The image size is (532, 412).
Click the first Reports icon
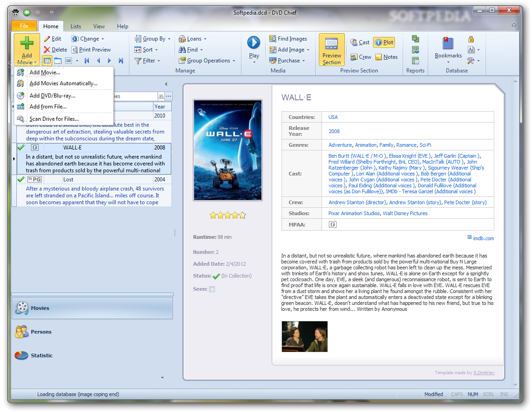click(415, 39)
